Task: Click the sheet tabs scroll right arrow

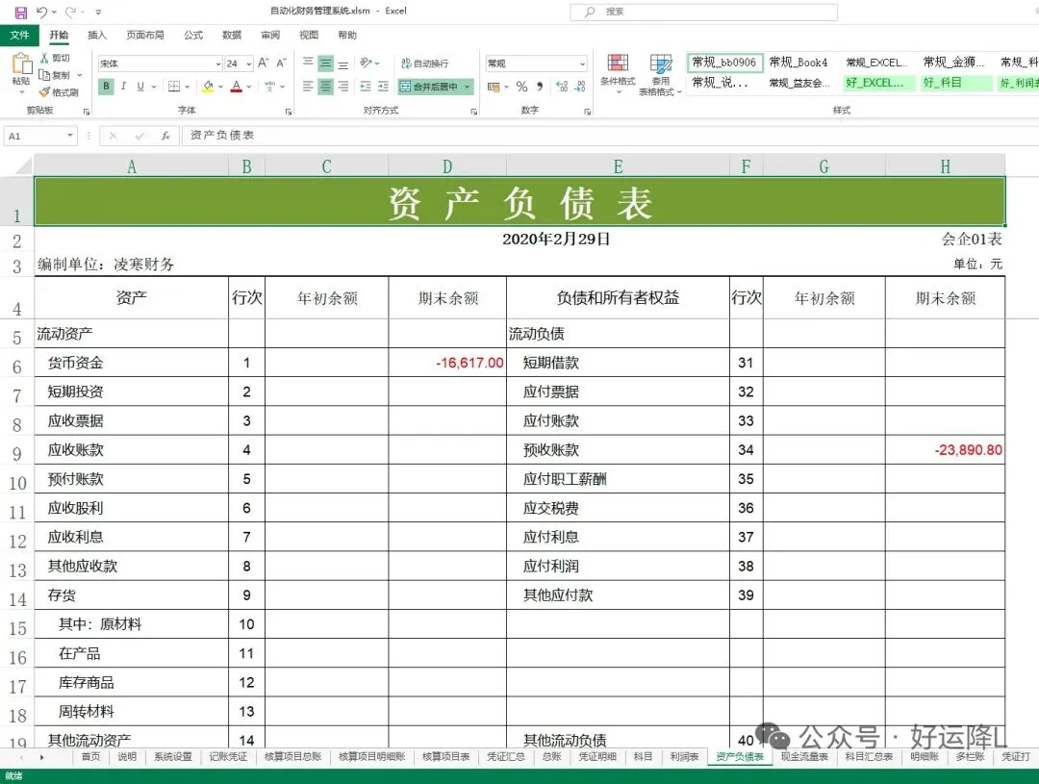Action: (x=41, y=757)
